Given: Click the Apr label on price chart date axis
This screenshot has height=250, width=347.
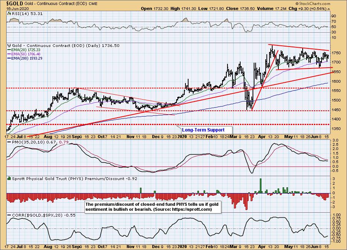Looking at the screenshot, I should [x=262, y=137].
